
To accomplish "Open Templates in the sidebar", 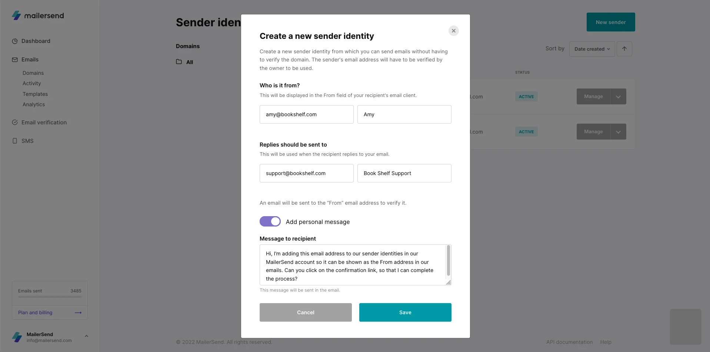I will pos(35,94).
